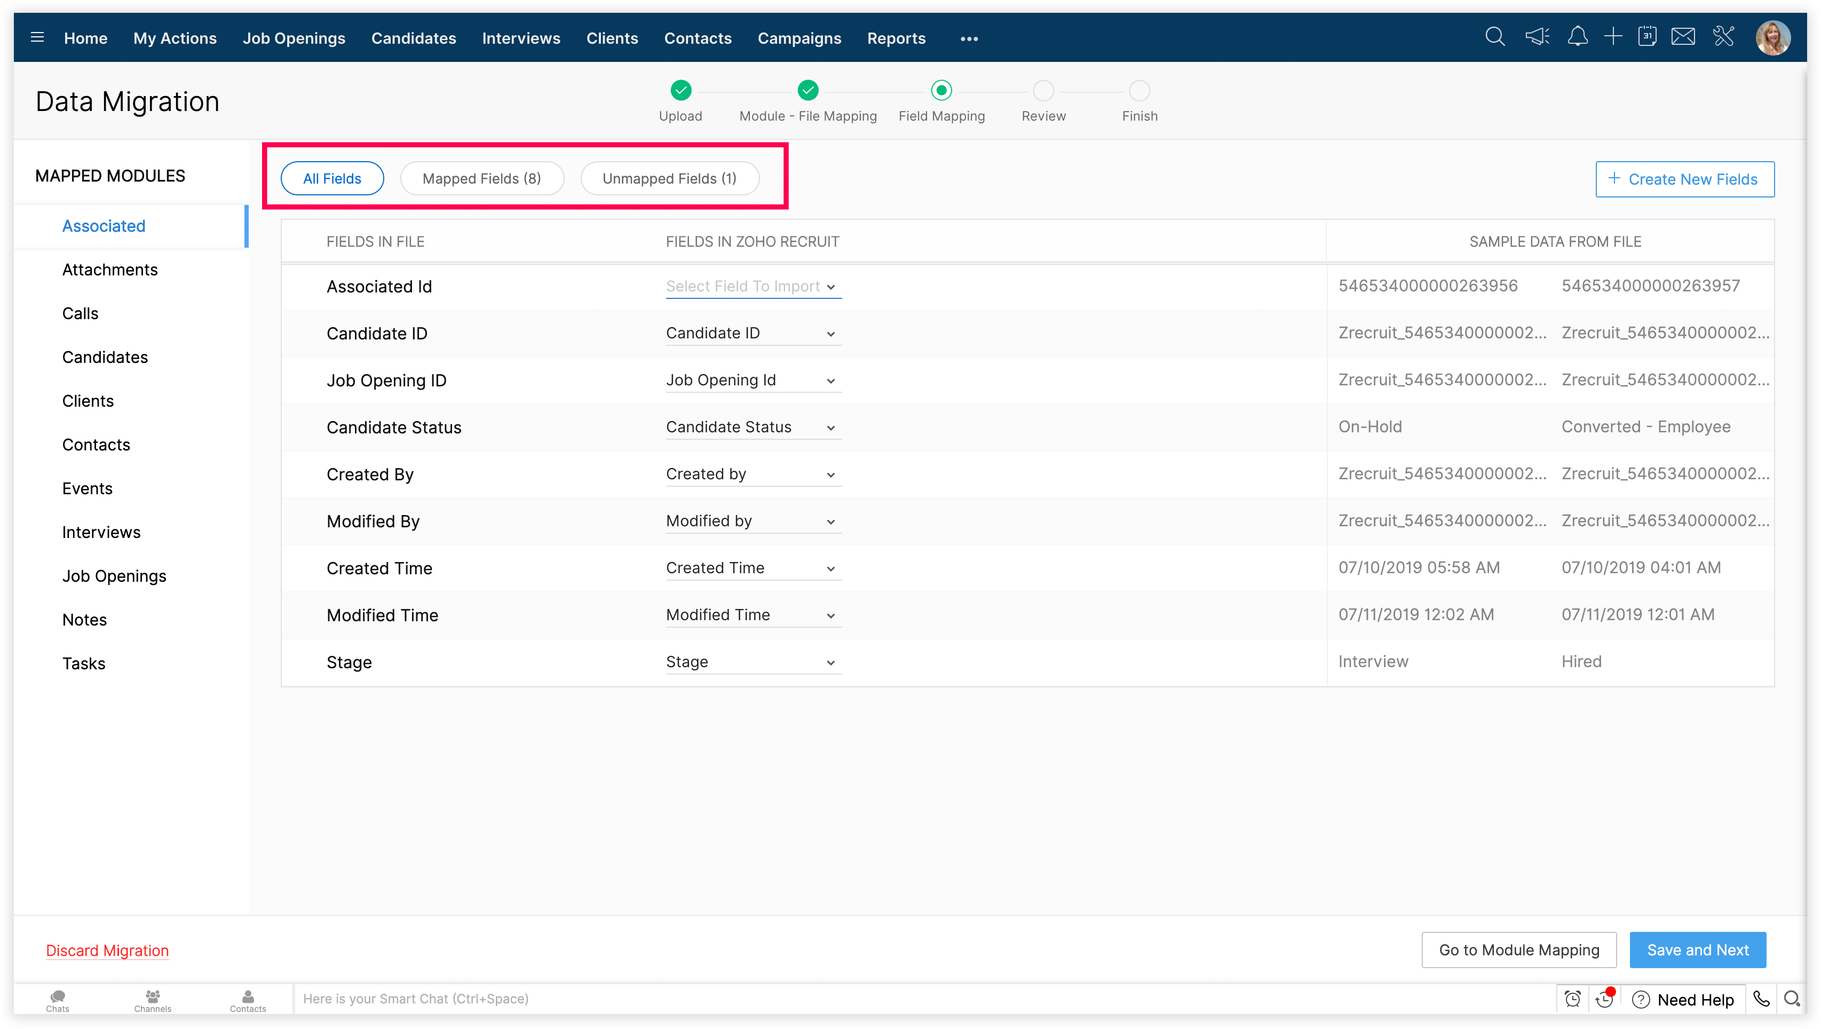Click the Save and Next button
Image resolution: width=1821 pixels, height=1029 pixels.
tap(1697, 950)
